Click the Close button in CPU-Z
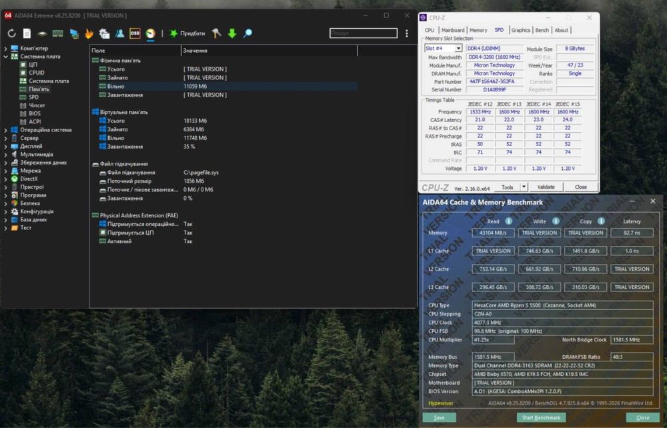This screenshot has width=667, height=428. click(x=581, y=187)
